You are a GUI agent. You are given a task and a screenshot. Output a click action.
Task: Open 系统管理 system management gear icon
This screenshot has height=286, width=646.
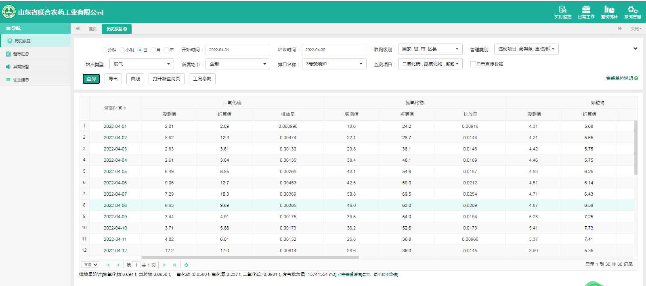632,12
